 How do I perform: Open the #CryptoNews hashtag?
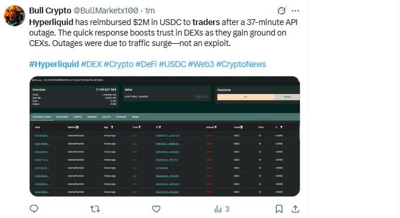(x=241, y=64)
